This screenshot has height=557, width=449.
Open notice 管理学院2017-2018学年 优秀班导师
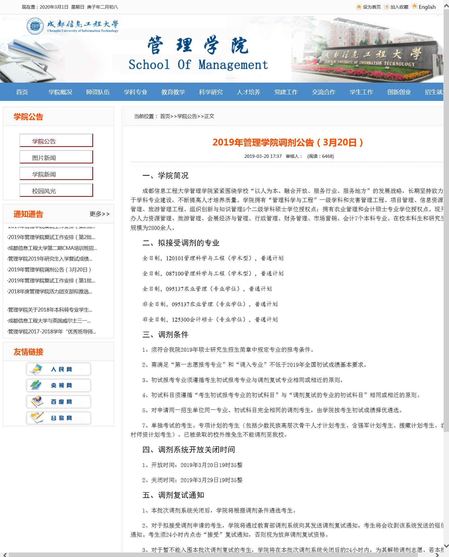point(52,332)
